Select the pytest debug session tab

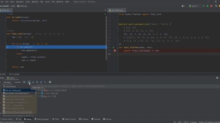tap(12, 78)
